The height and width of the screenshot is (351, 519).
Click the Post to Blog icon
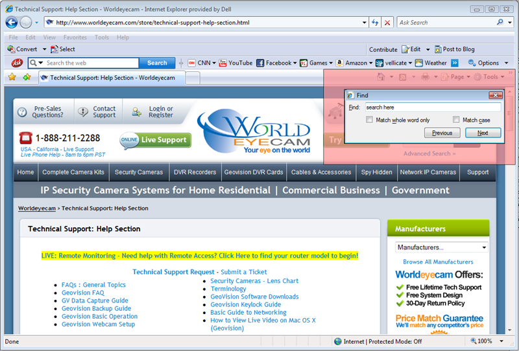(438, 49)
